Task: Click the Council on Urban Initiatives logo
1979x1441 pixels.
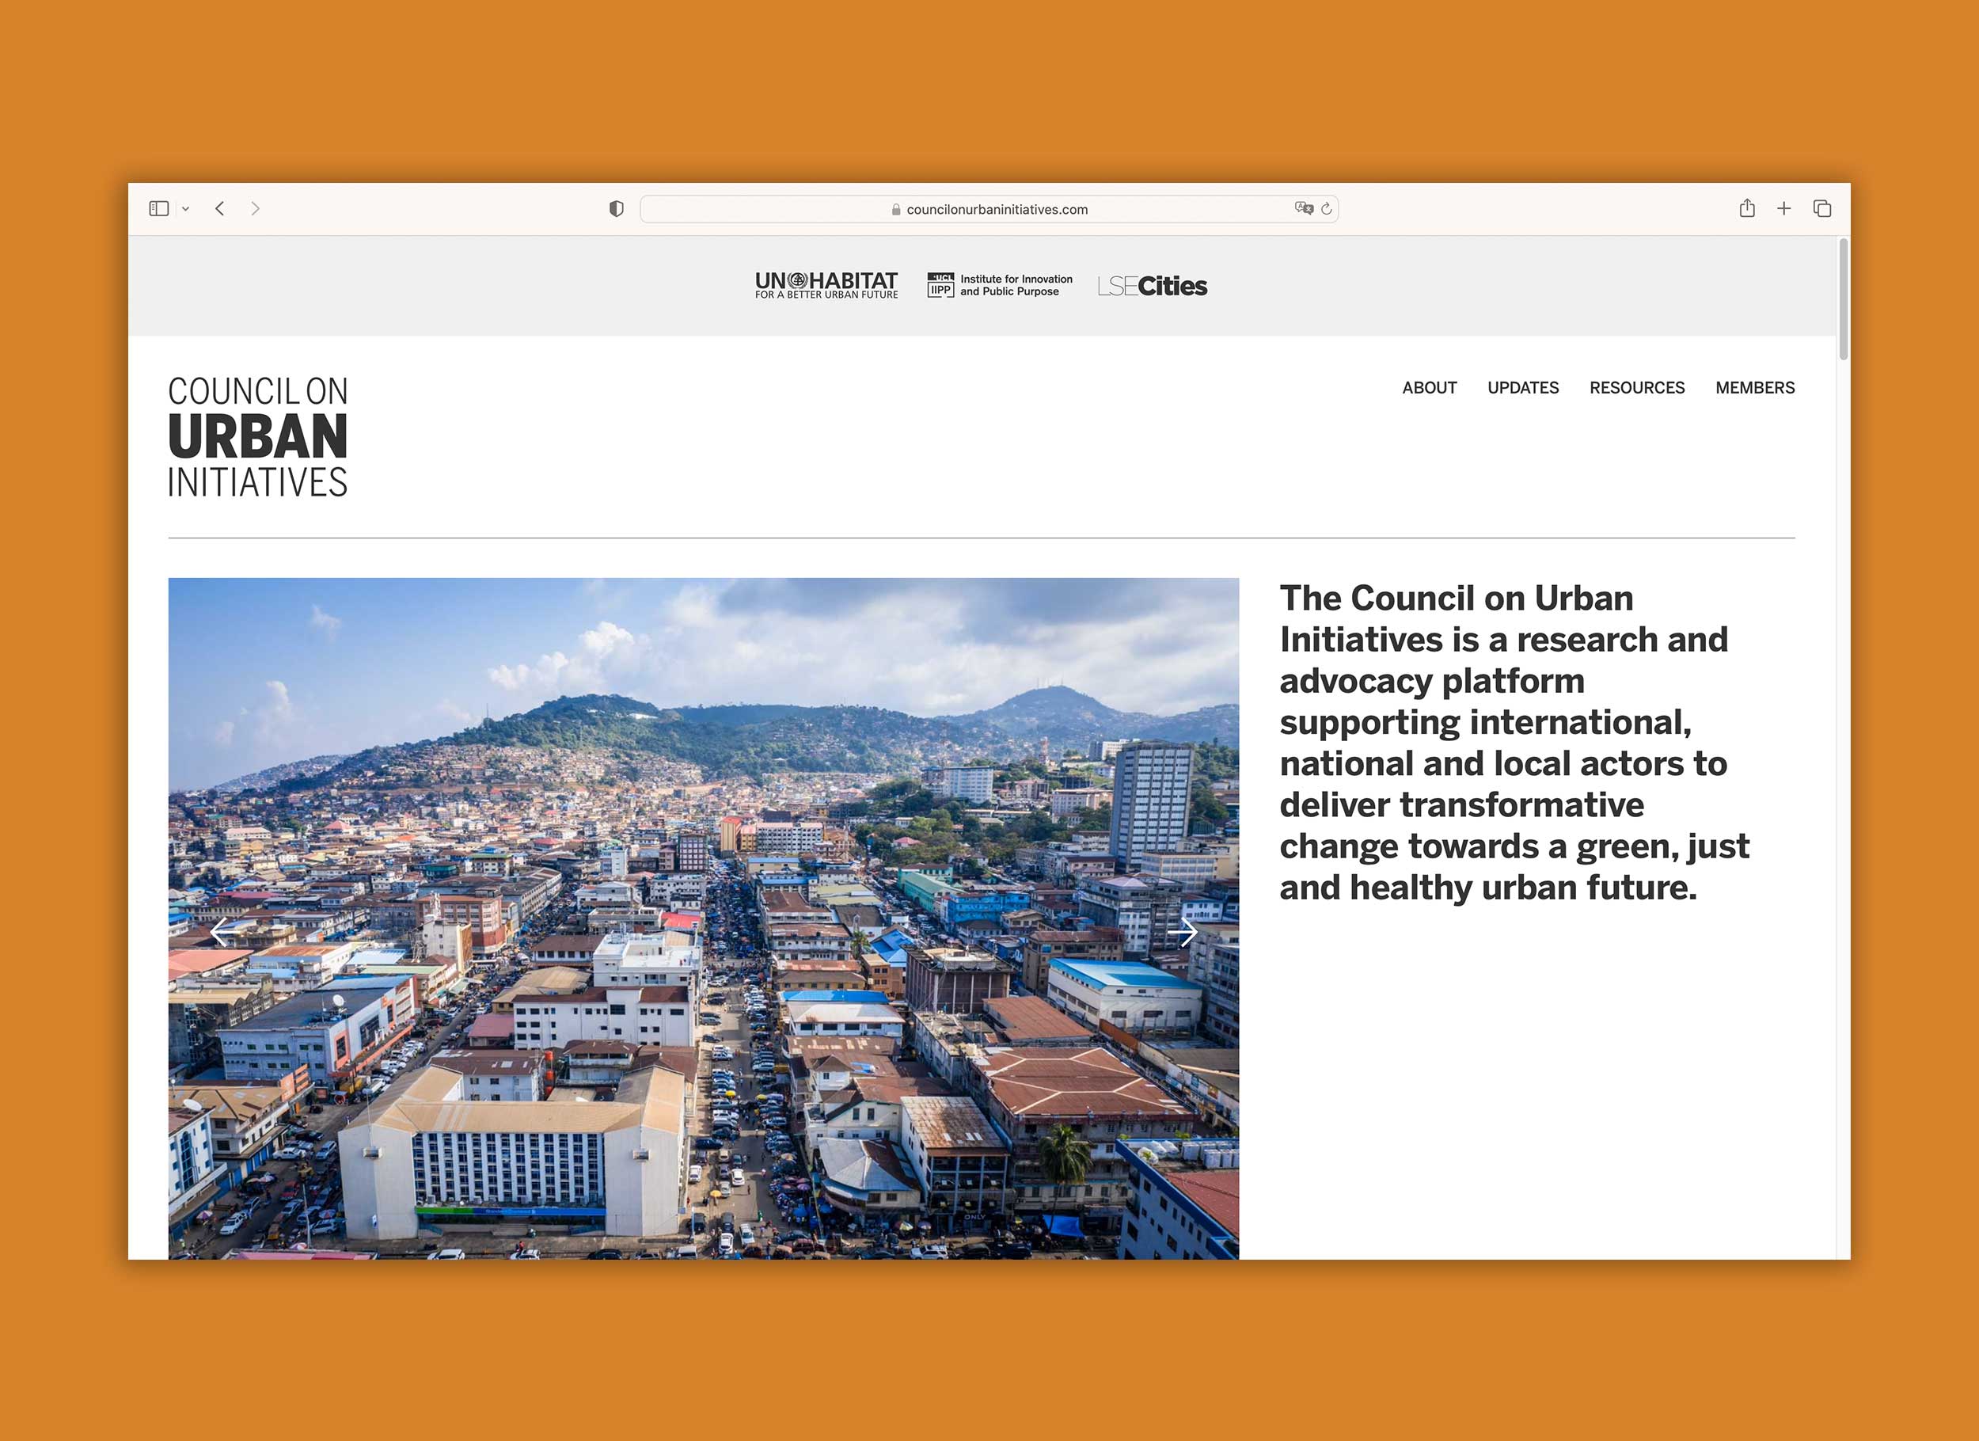Action: coord(258,435)
